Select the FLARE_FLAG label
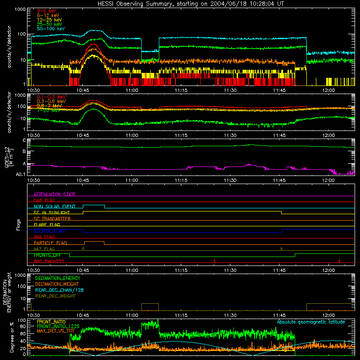This screenshot has height=360, width=360. coord(47,225)
